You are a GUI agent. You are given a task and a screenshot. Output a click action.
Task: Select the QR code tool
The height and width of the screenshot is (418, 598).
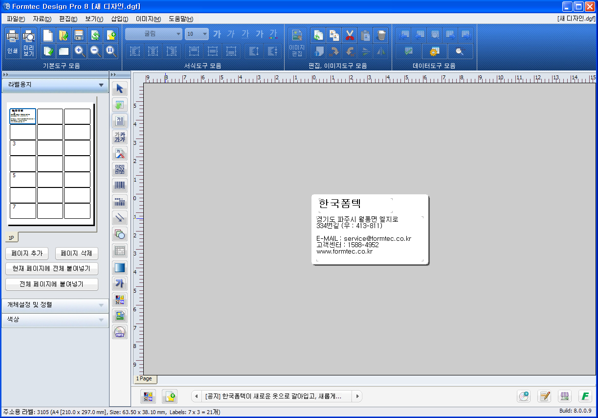120,169
